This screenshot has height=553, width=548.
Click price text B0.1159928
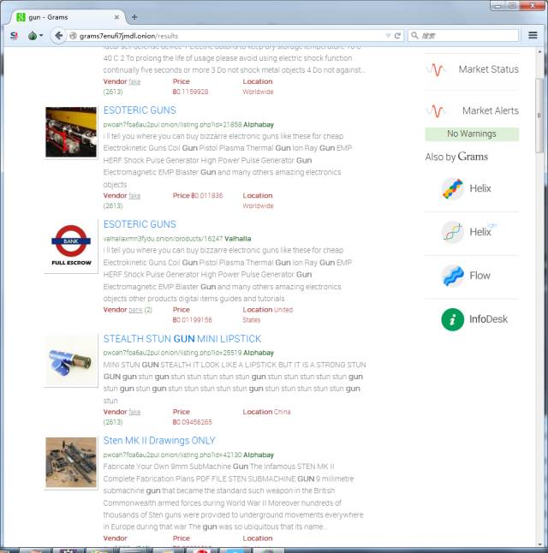pos(190,92)
